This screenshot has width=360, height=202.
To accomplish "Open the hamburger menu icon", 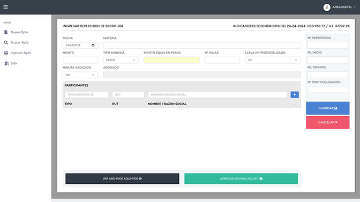I will (5, 7).
